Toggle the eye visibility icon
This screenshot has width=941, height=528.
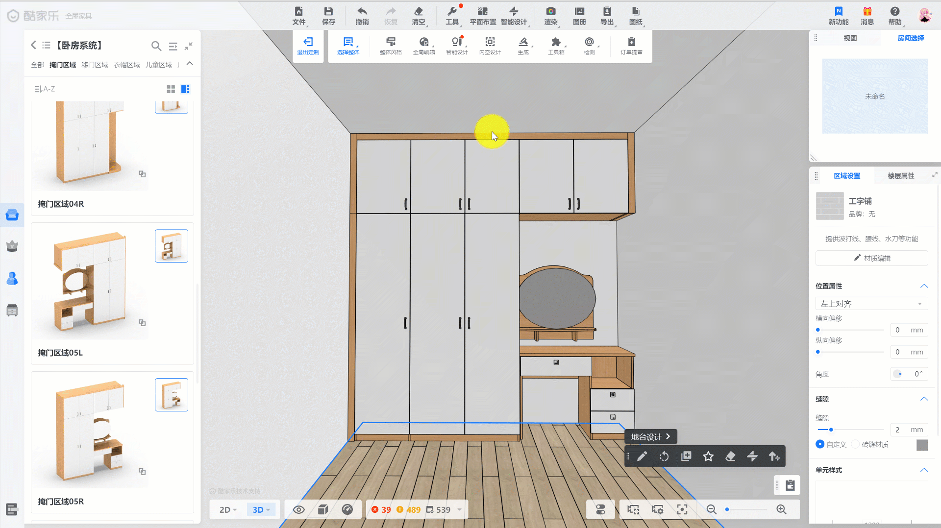pos(298,509)
